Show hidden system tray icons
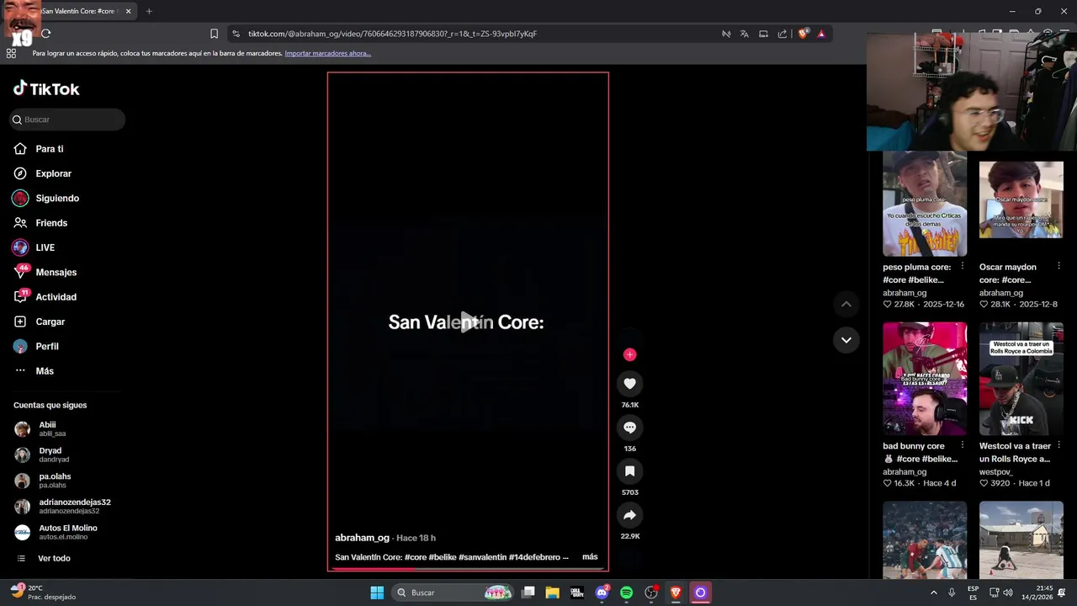Viewport: 1077px width, 606px height. click(x=933, y=593)
